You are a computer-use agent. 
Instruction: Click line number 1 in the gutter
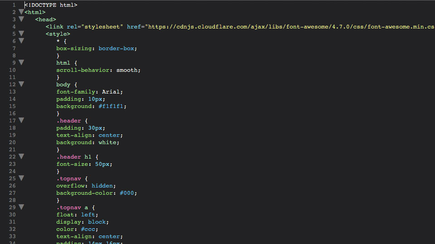click(x=14, y=5)
